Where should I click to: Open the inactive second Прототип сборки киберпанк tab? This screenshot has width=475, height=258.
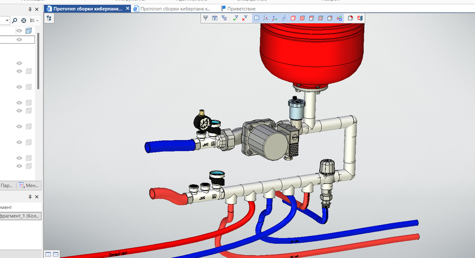pos(172,9)
